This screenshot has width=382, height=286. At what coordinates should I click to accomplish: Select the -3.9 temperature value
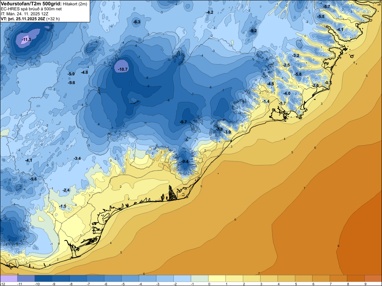[227, 132]
